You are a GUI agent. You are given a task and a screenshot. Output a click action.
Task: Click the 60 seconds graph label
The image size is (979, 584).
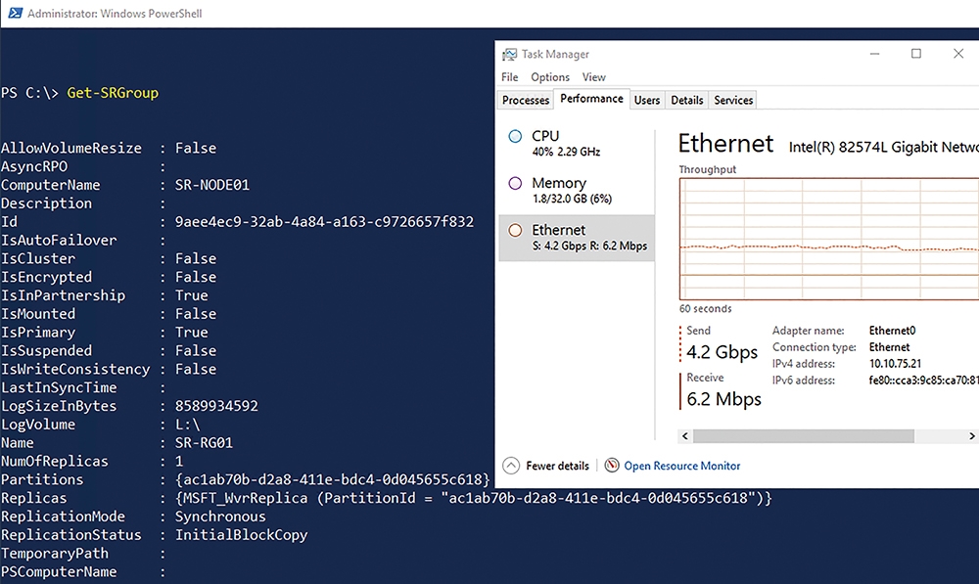click(706, 309)
